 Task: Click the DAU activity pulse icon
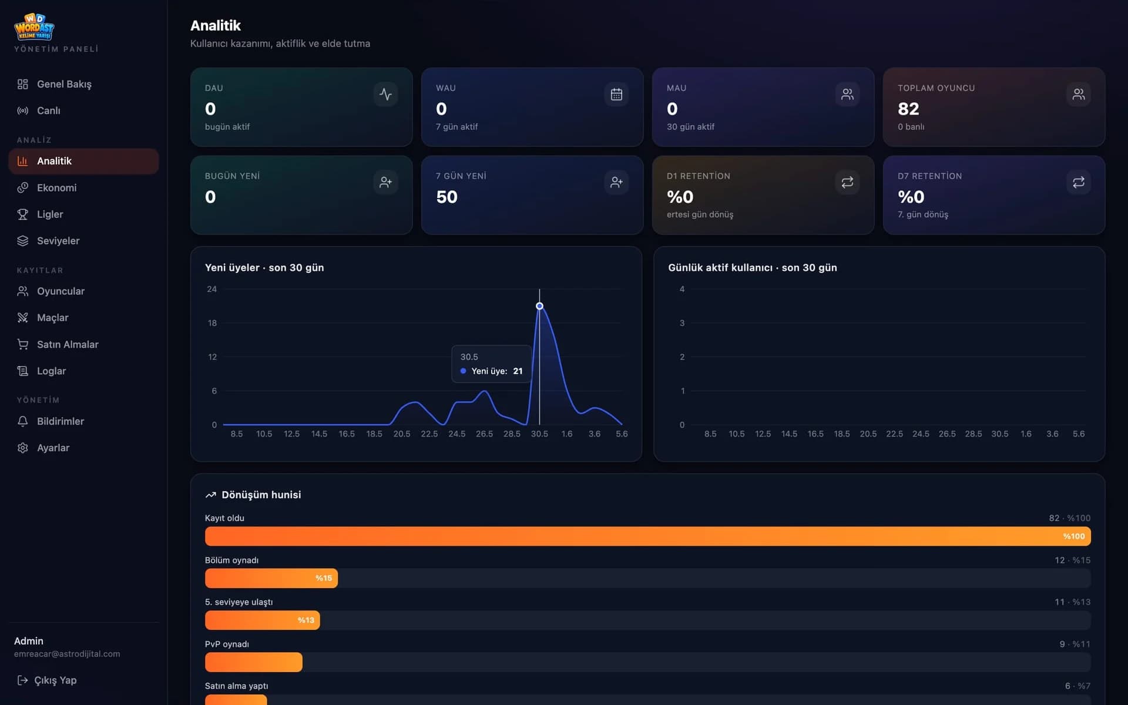[x=385, y=94]
